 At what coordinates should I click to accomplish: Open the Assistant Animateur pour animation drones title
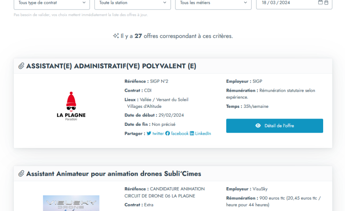click(113, 174)
